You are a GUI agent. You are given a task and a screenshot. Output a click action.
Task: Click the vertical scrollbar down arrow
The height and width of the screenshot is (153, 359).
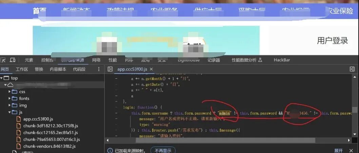[x=355, y=135]
